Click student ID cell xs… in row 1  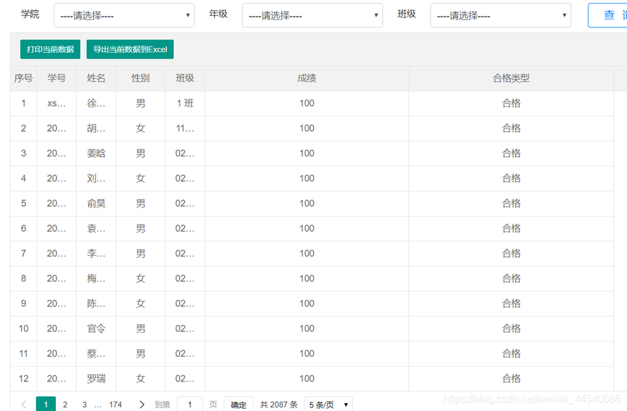click(x=57, y=104)
